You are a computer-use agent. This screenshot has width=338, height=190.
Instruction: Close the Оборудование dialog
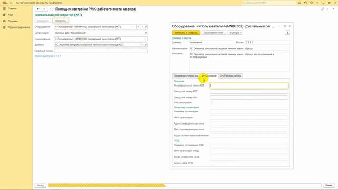pyautogui.click(x=290, y=26)
